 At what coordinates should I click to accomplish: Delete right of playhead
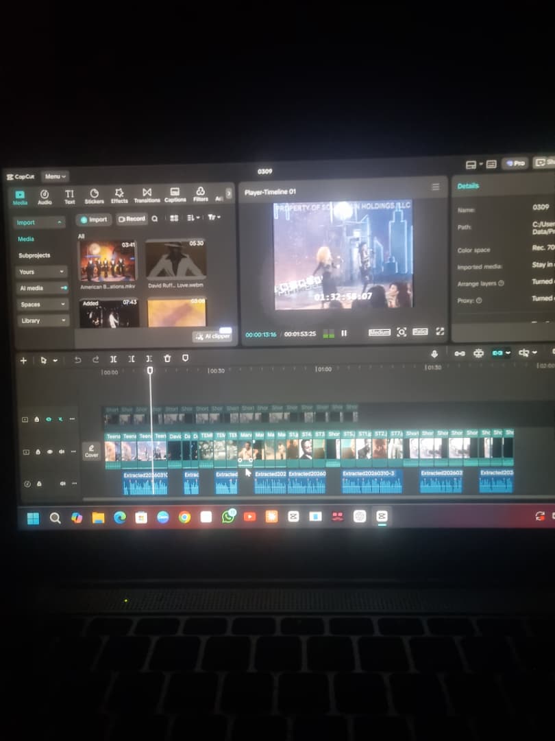point(149,359)
